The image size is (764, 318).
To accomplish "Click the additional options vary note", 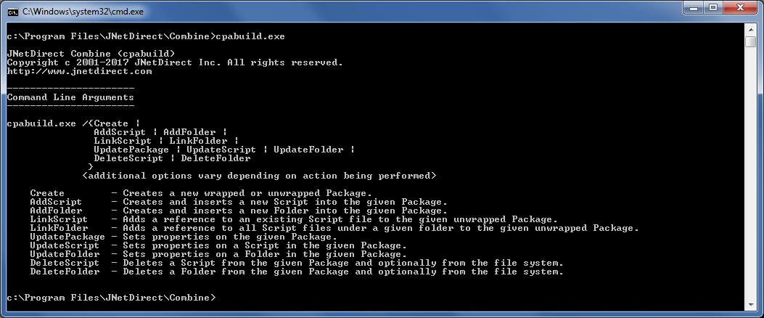I will pyautogui.click(x=259, y=176).
